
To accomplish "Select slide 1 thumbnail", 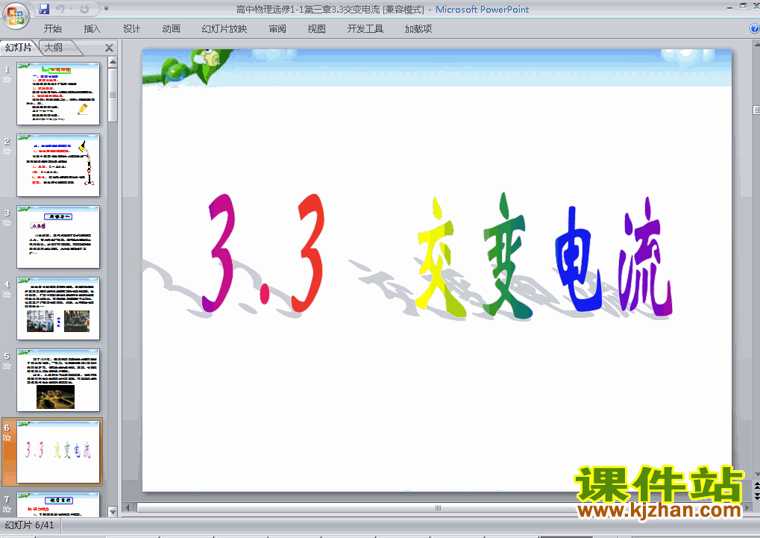I will (58, 93).
